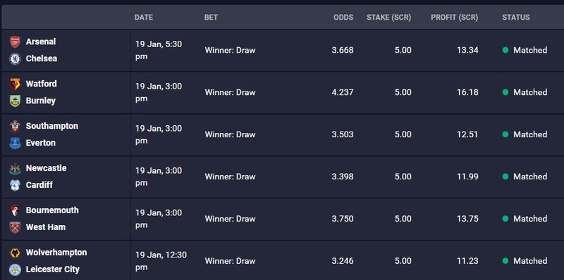Click the Chelsea club crest icon
The width and height of the screenshot is (564, 280).
(15, 58)
